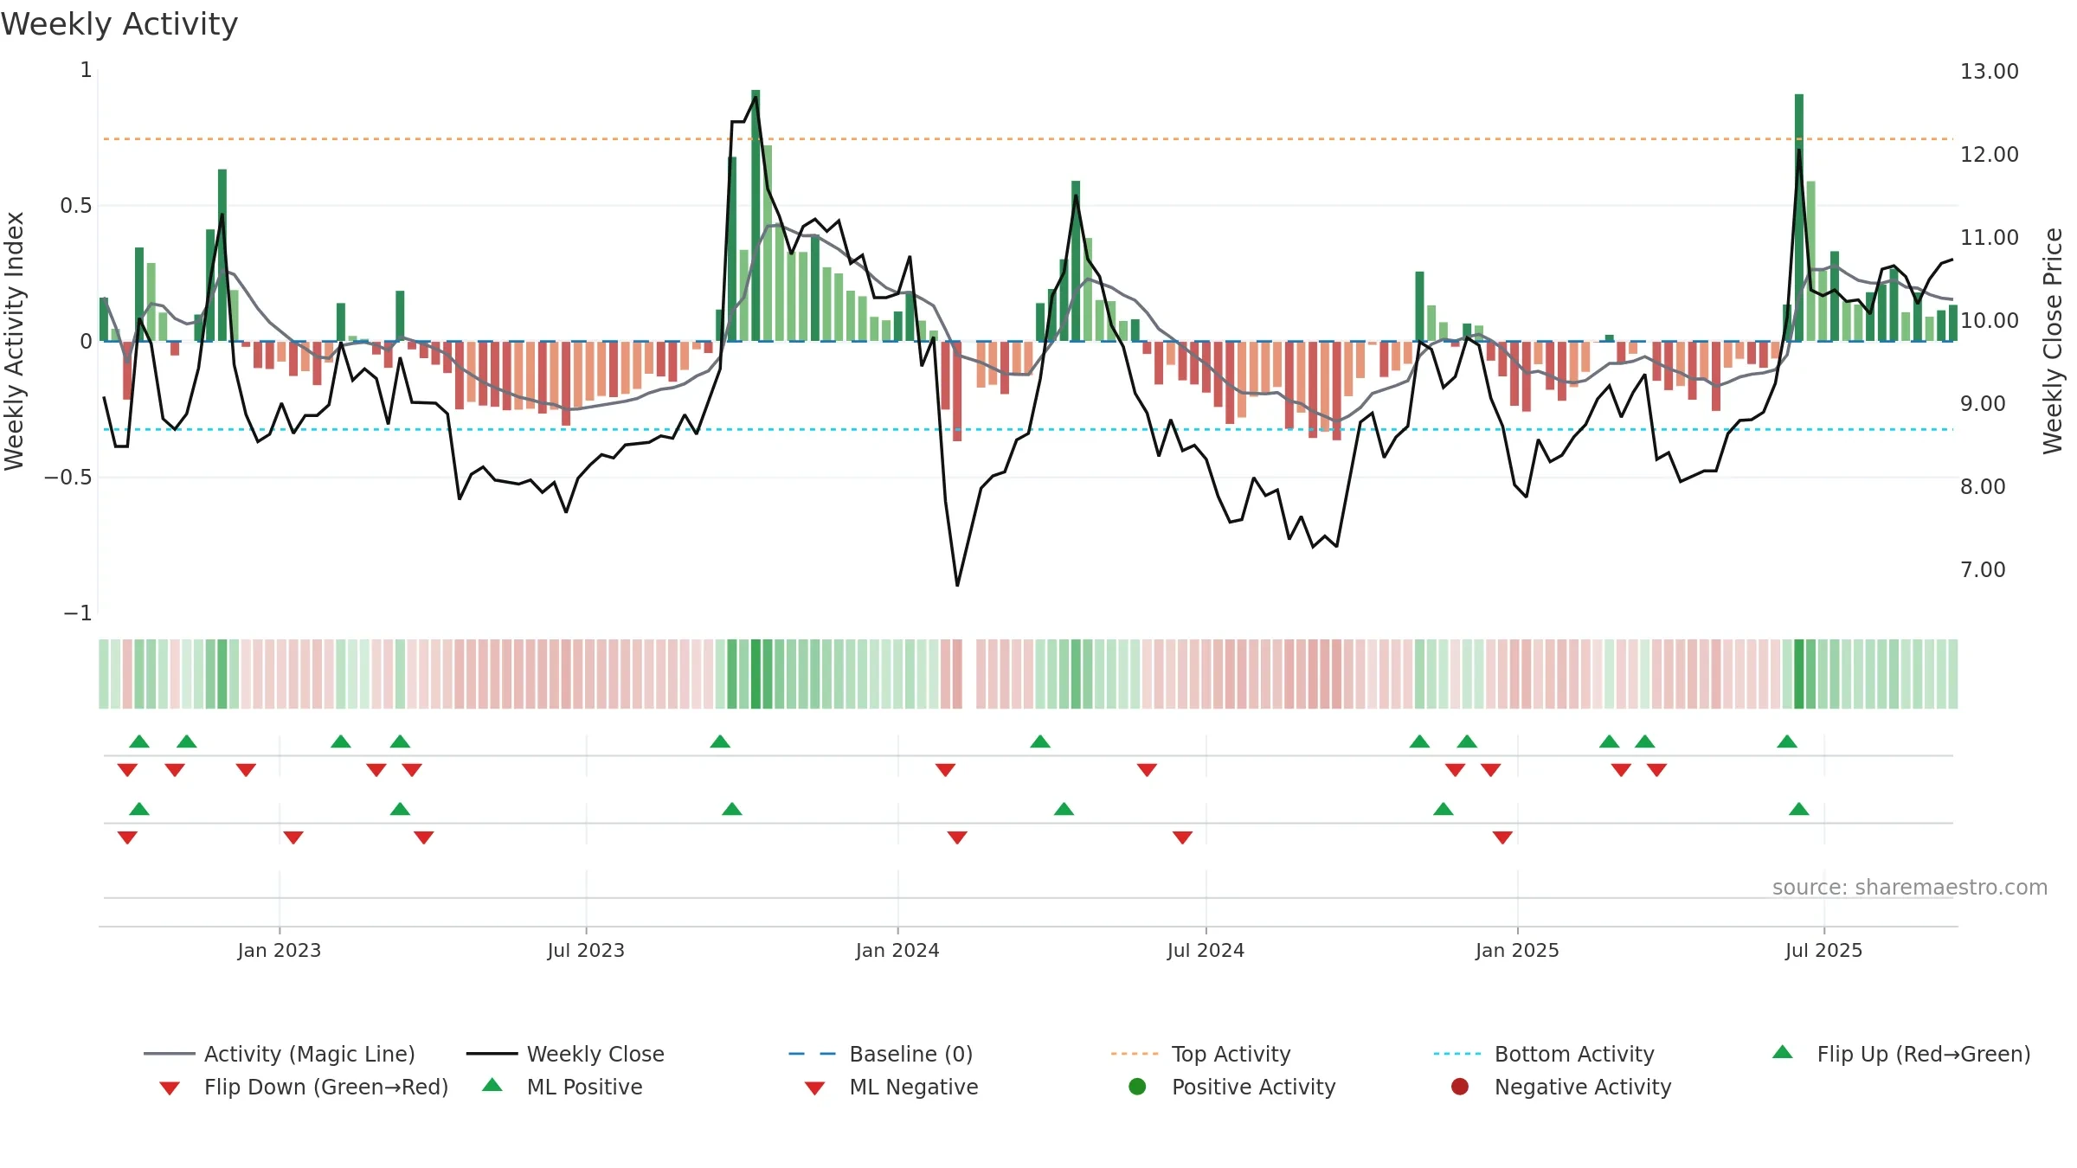
Task: Click the 10.00 price axis label
Action: (1989, 320)
